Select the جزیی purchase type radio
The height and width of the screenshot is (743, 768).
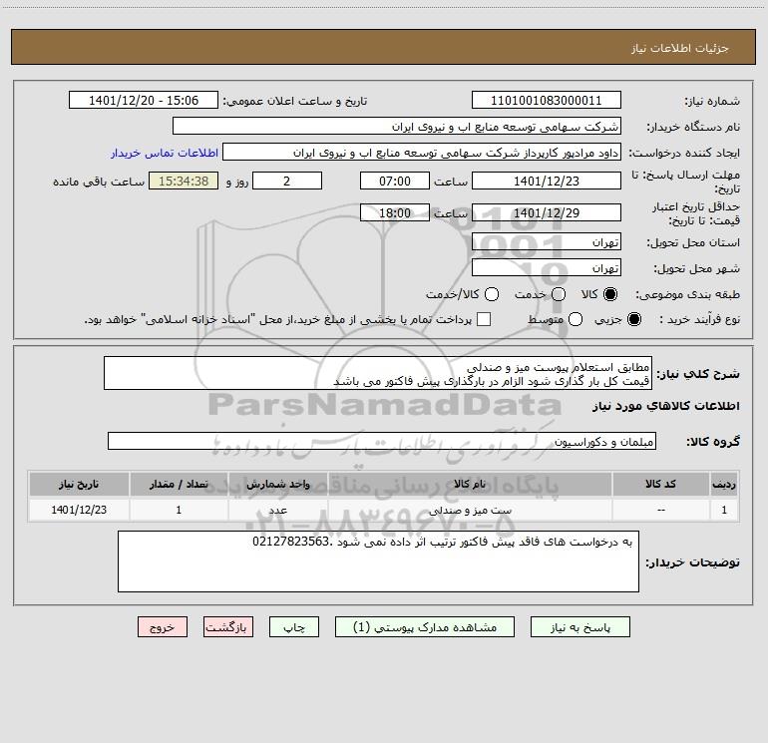tap(634, 319)
